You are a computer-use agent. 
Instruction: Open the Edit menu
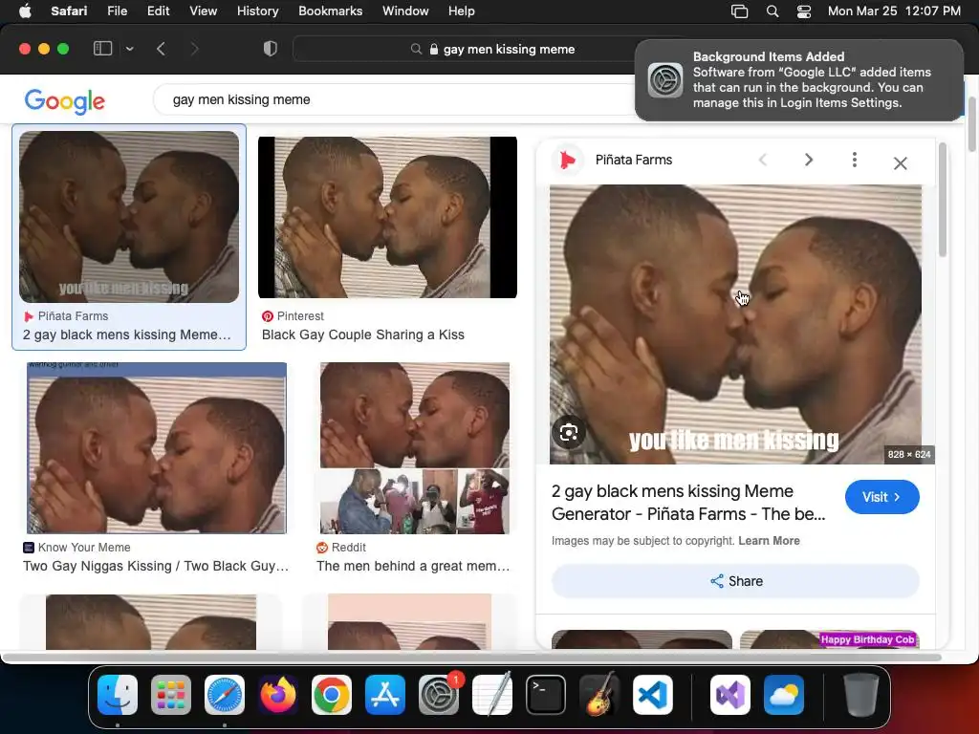click(x=158, y=11)
